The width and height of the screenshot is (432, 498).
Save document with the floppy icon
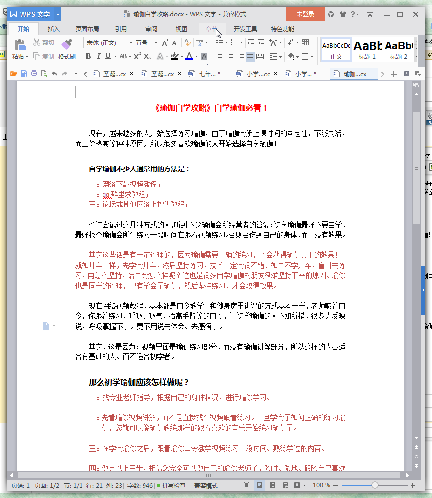point(24,74)
